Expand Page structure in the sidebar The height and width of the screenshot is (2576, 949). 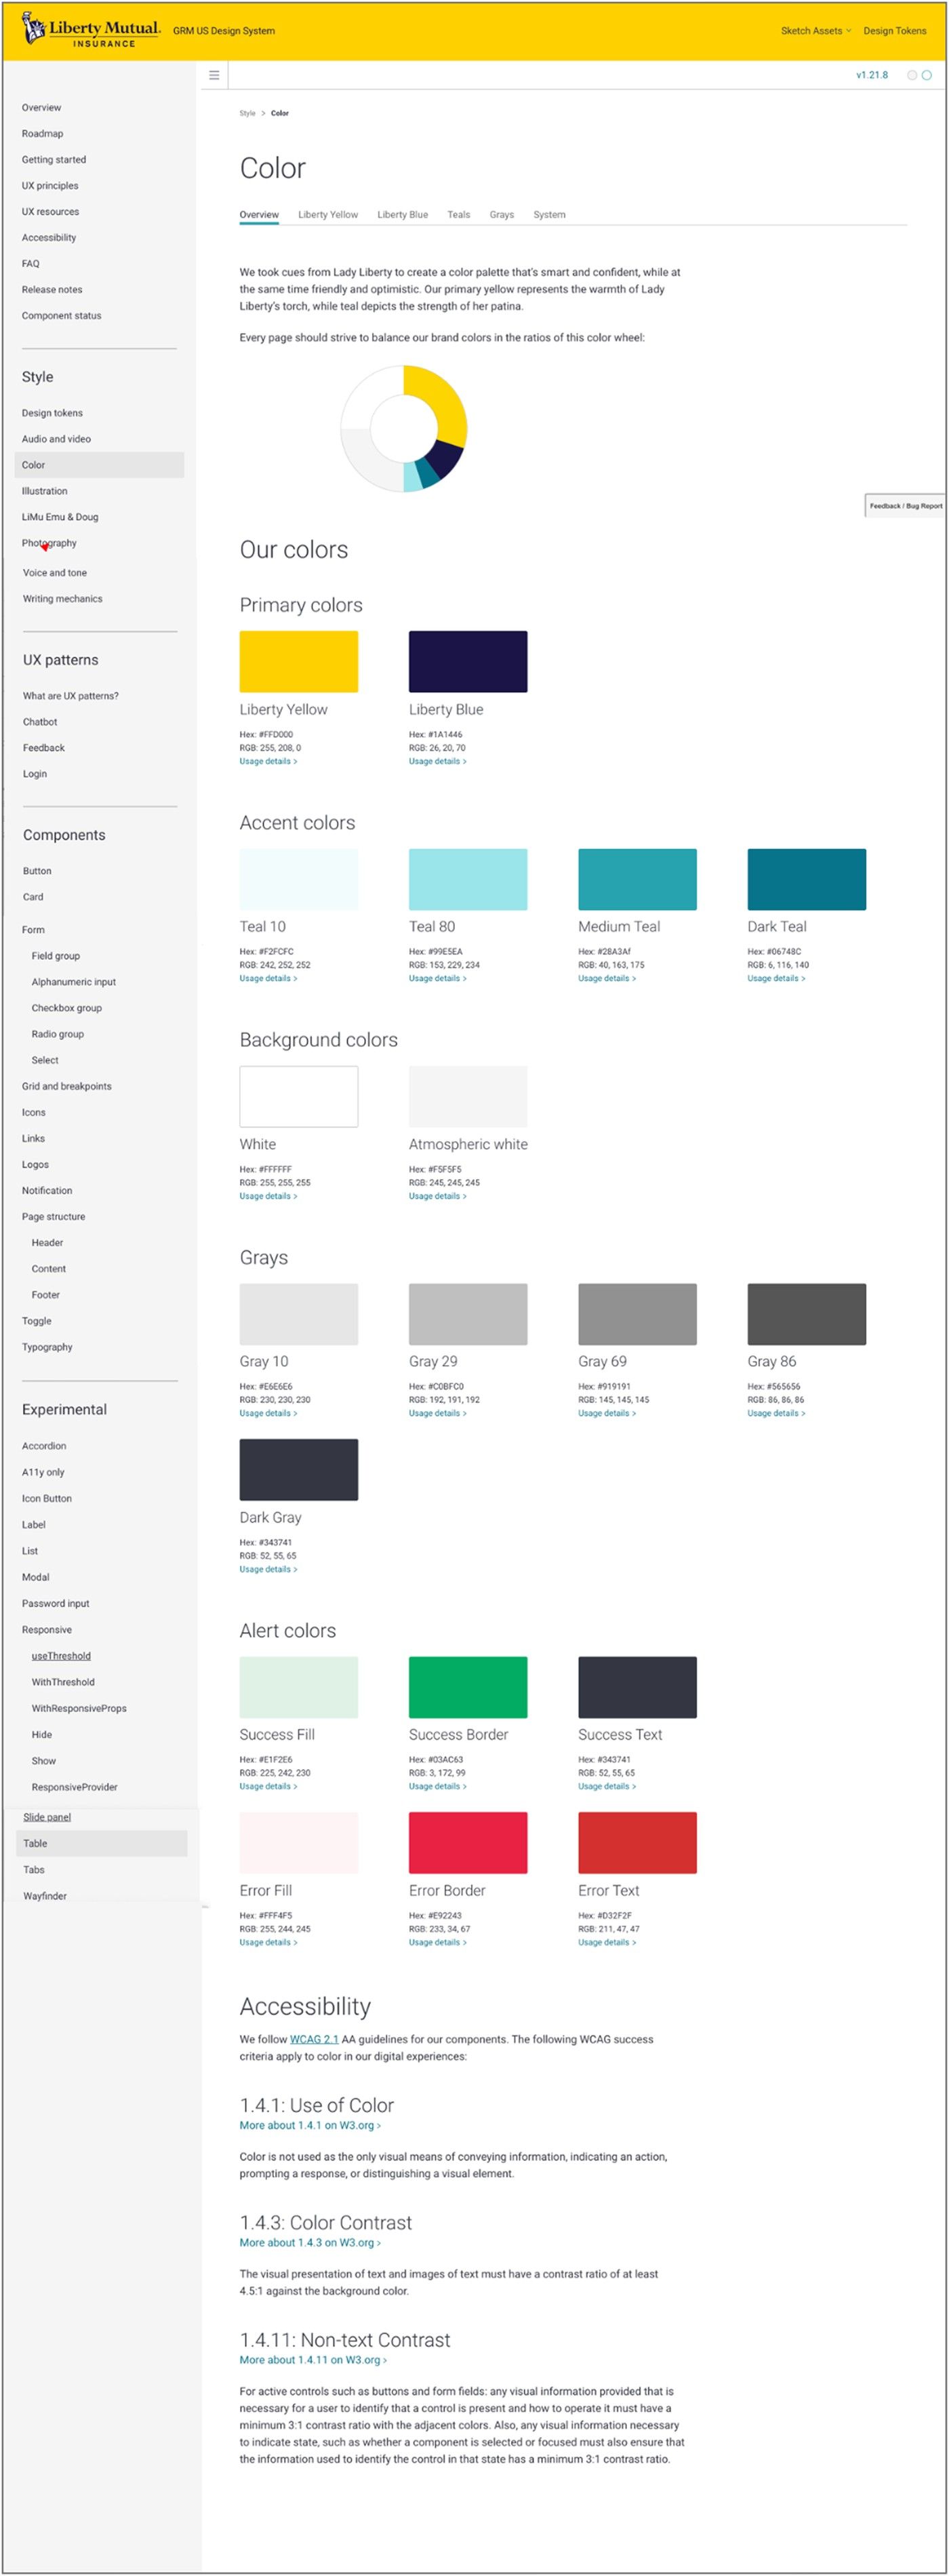[53, 1217]
